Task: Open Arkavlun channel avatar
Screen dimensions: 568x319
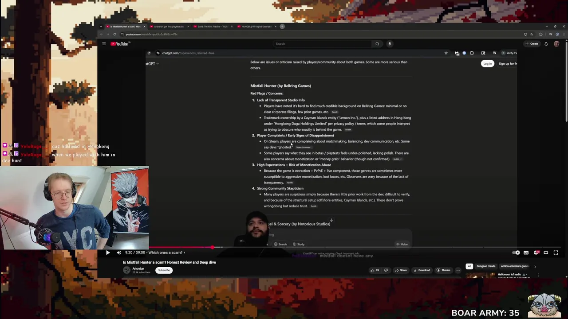Action: [x=126, y=270]
